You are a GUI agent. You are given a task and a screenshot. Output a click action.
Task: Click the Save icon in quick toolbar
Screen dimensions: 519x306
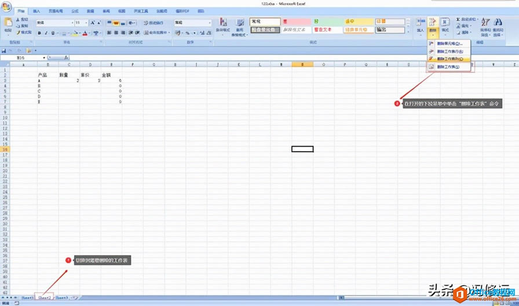(4, 50)
